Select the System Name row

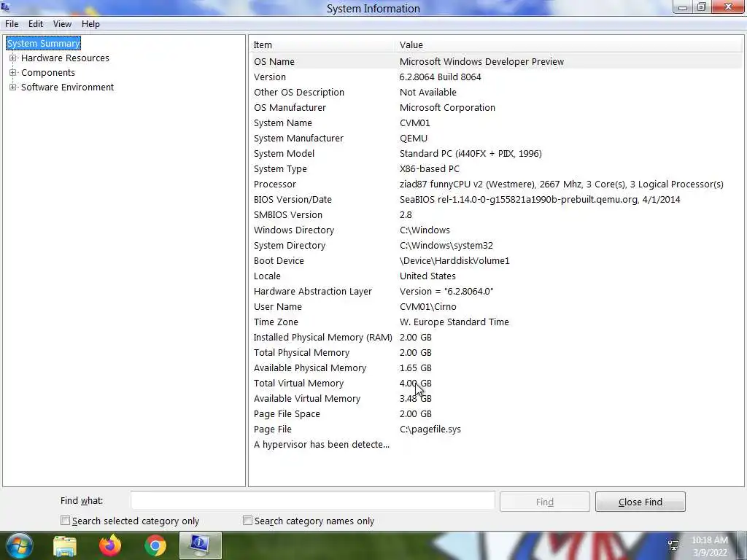coord(496,122)
